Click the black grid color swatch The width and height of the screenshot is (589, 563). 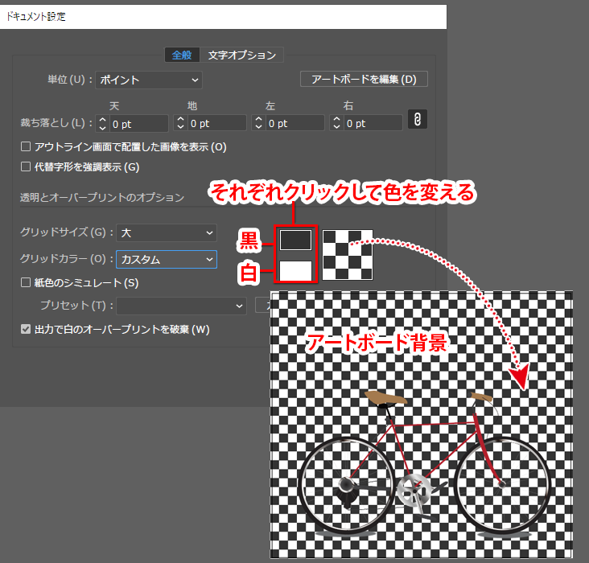[x=295, y=240]
